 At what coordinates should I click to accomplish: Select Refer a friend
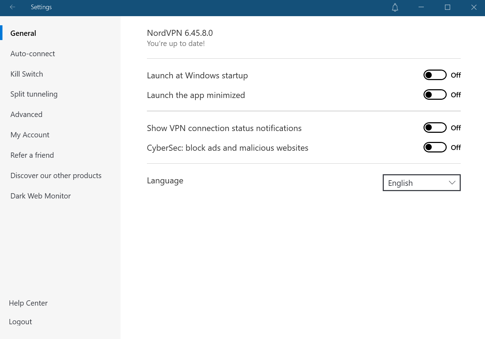[x=32, y=155]
